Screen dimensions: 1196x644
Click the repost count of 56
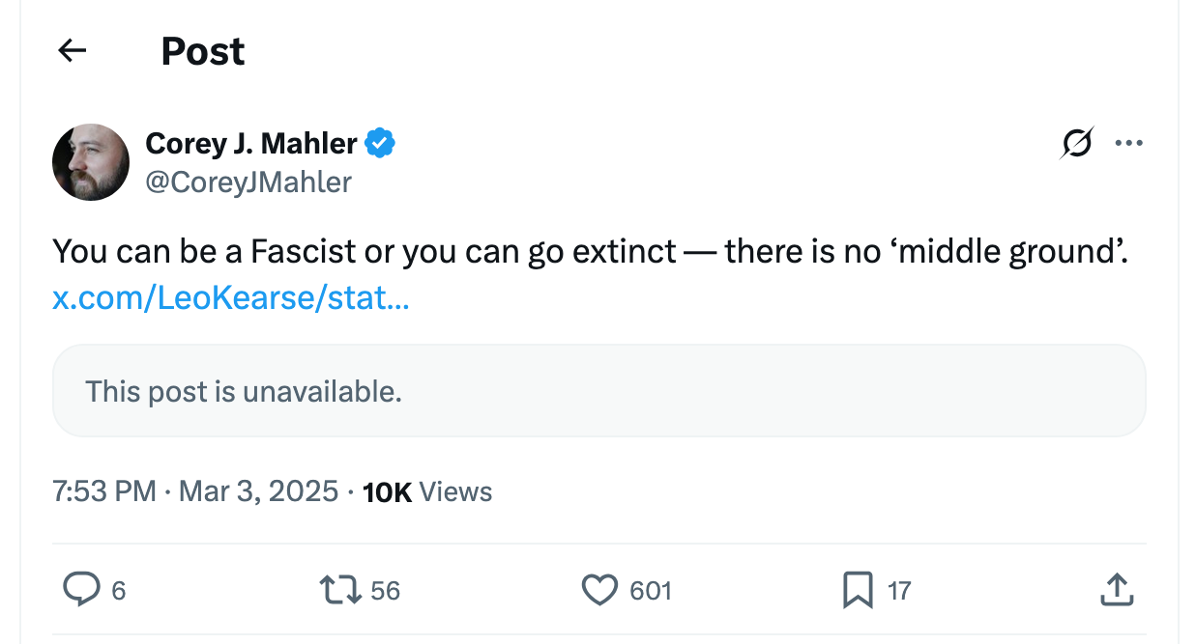385,590
